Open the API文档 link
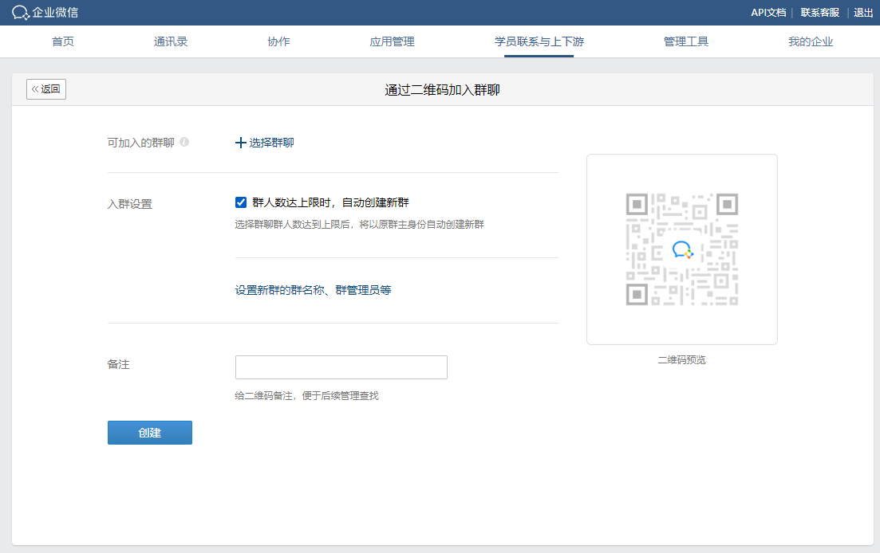Screen dimensions: 880x553 (768, 12)
